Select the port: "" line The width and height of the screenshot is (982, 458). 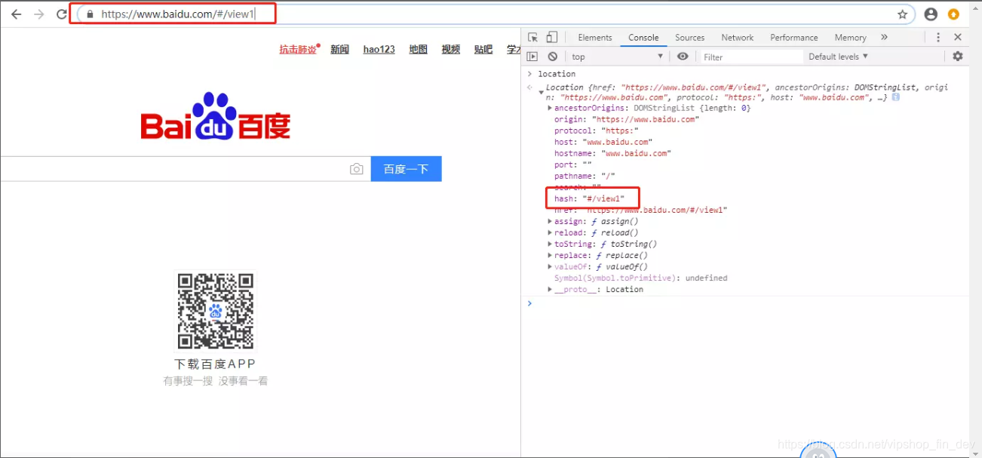(x=573, y=164)
